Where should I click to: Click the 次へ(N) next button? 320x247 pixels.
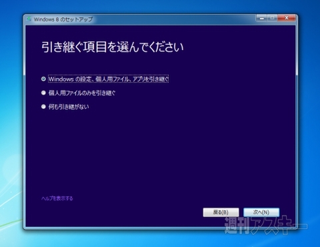pos(261,212)
